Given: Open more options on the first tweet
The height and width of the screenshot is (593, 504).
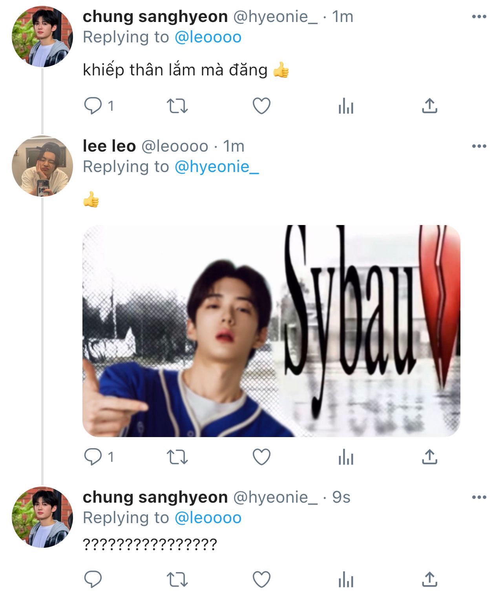Looking at the screenshot, I should click(x=479, y=17).
